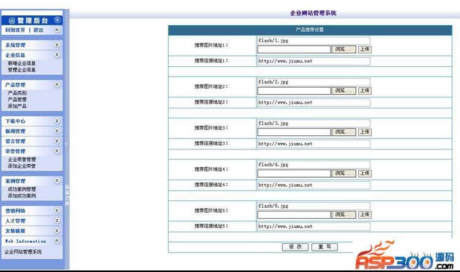Click 浏览 button for image 2

click(344, 91)
